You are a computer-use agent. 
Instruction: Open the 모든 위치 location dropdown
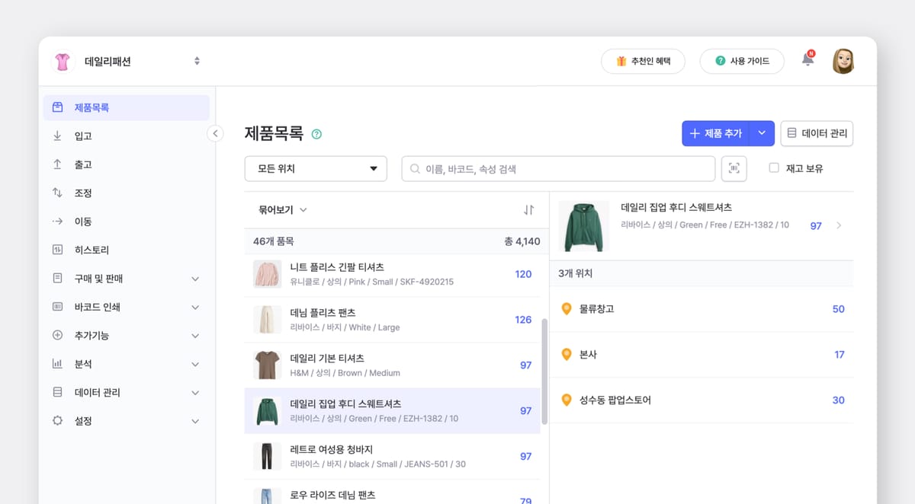coord(315,168)
